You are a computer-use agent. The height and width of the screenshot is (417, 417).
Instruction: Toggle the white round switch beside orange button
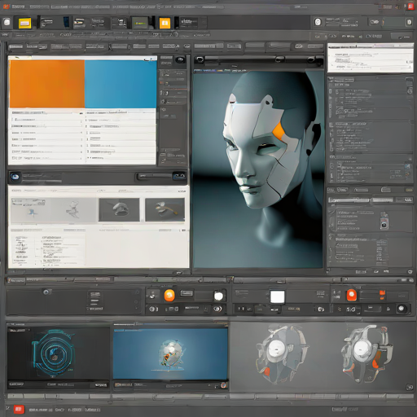click(x=218, y=296)
